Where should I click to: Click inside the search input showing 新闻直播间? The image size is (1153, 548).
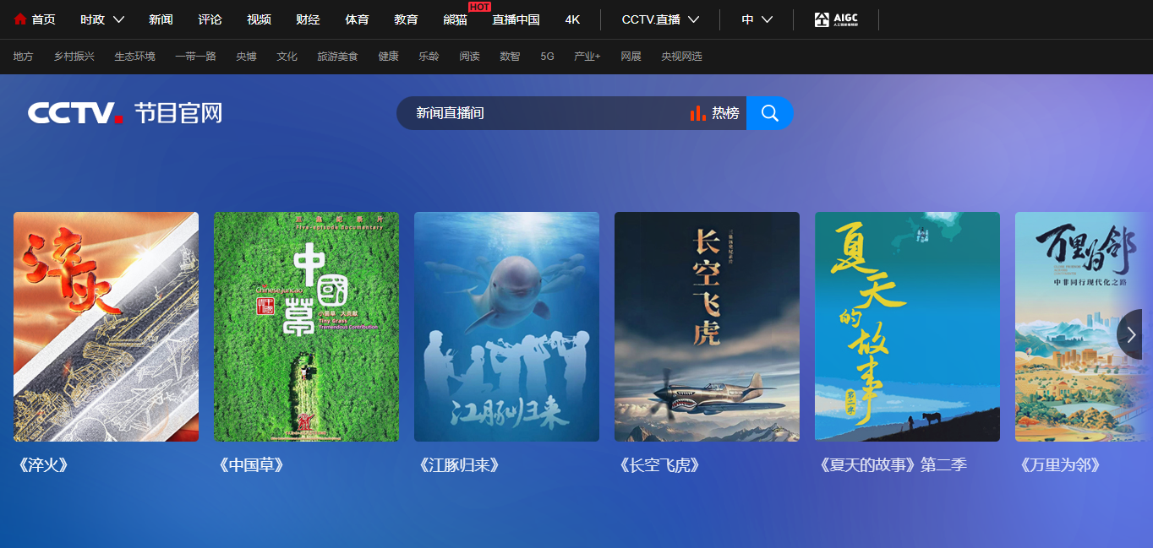[524, 112]
